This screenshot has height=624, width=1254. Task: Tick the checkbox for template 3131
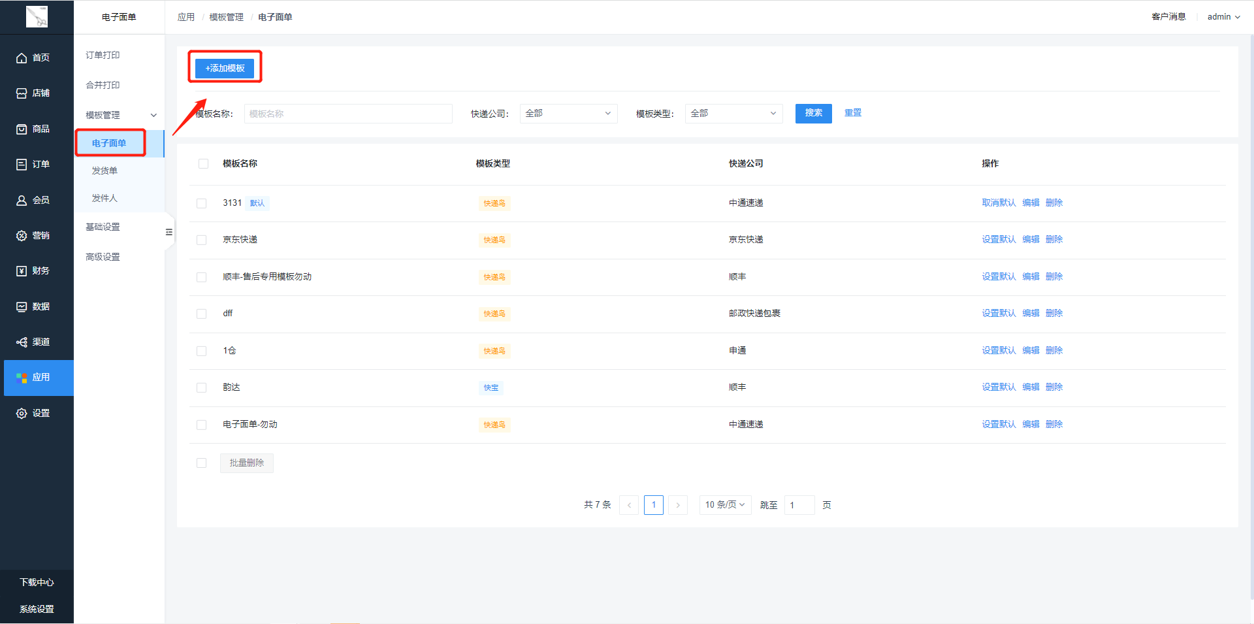tap(201, 203)
